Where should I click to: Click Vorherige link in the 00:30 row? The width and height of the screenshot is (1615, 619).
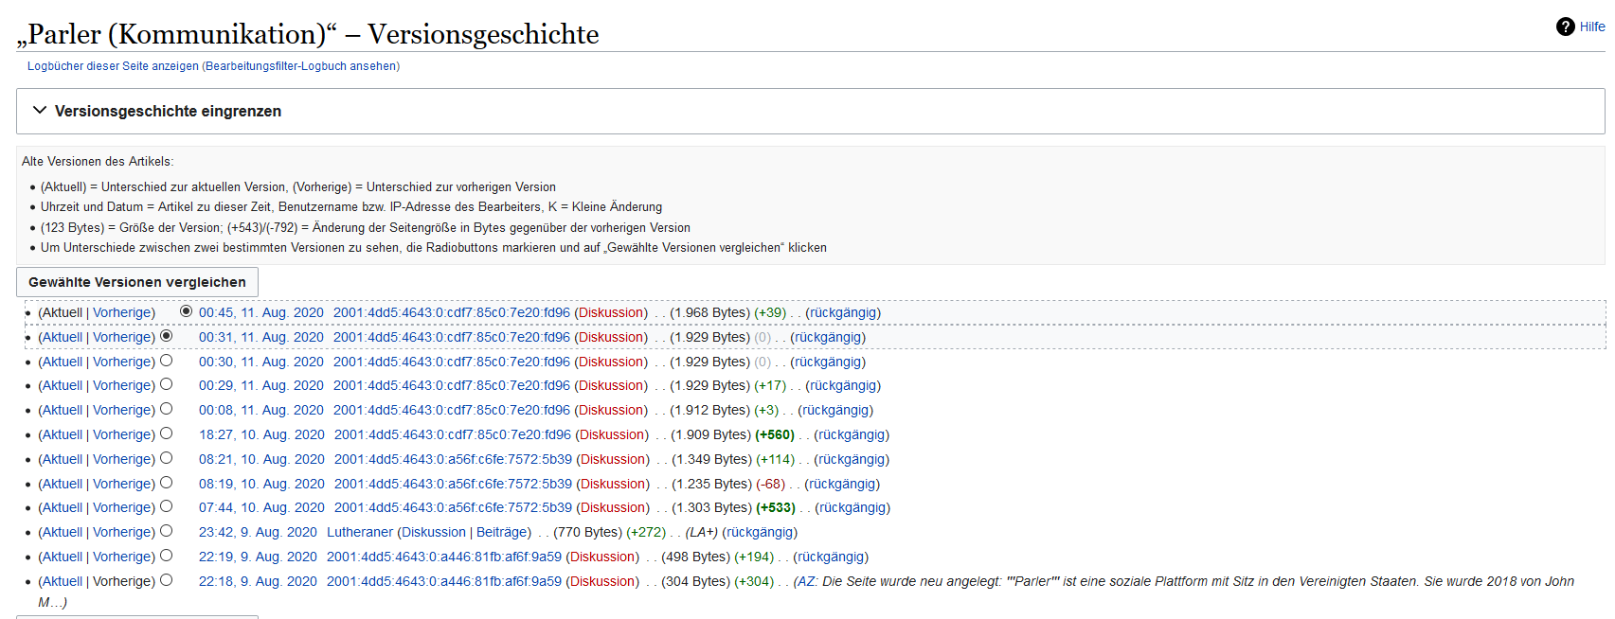pos(123,363)
